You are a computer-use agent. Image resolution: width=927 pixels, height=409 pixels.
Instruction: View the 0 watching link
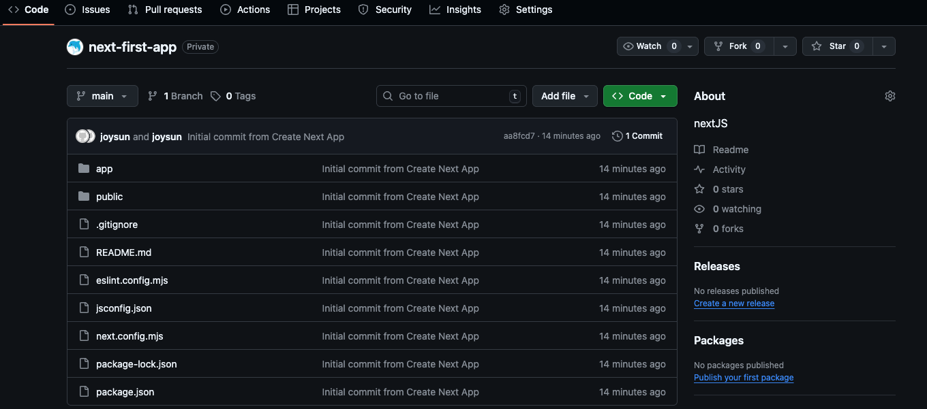point(727,209)
